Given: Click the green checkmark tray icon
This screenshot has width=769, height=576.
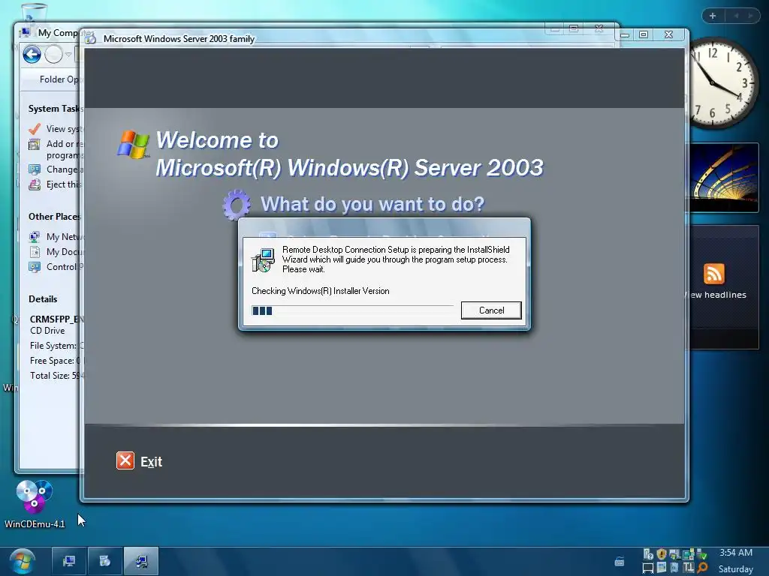Looking at the screenshot, I should [702, 554].
